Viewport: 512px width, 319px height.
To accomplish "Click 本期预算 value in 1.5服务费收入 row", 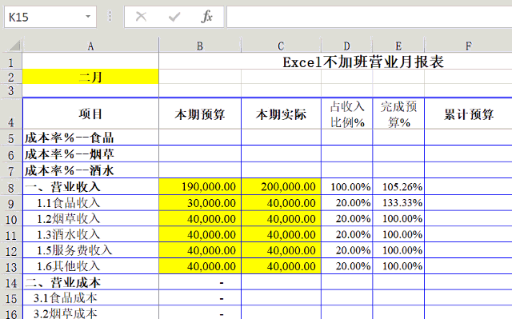I will pyautogui.click(x=200, y=250).
